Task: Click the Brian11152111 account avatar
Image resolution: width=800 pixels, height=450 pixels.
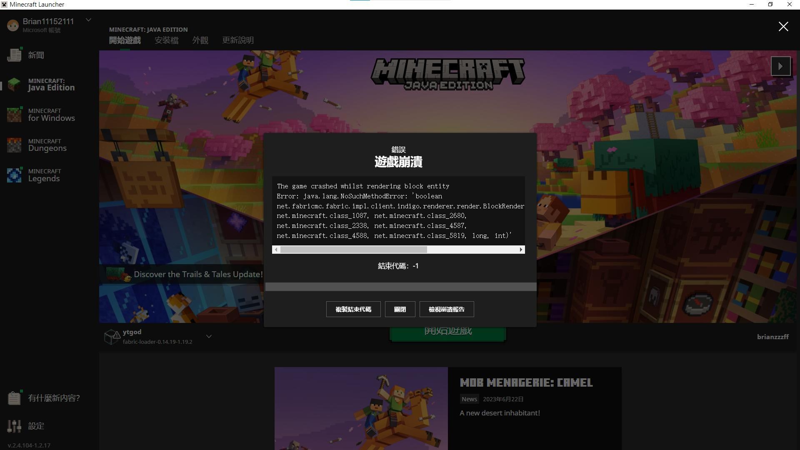Action: coord(13,25)
